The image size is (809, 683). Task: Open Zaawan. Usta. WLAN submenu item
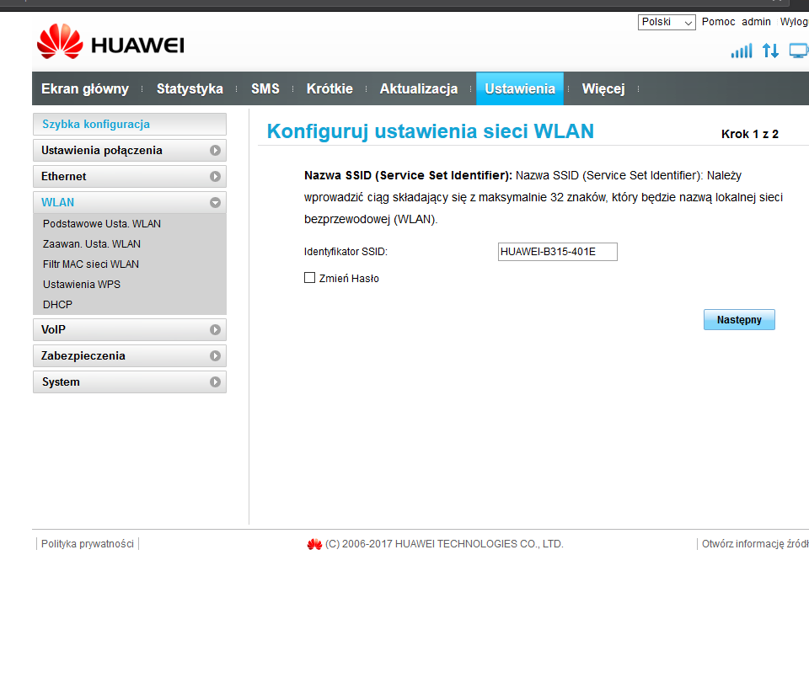coord(91,244)
